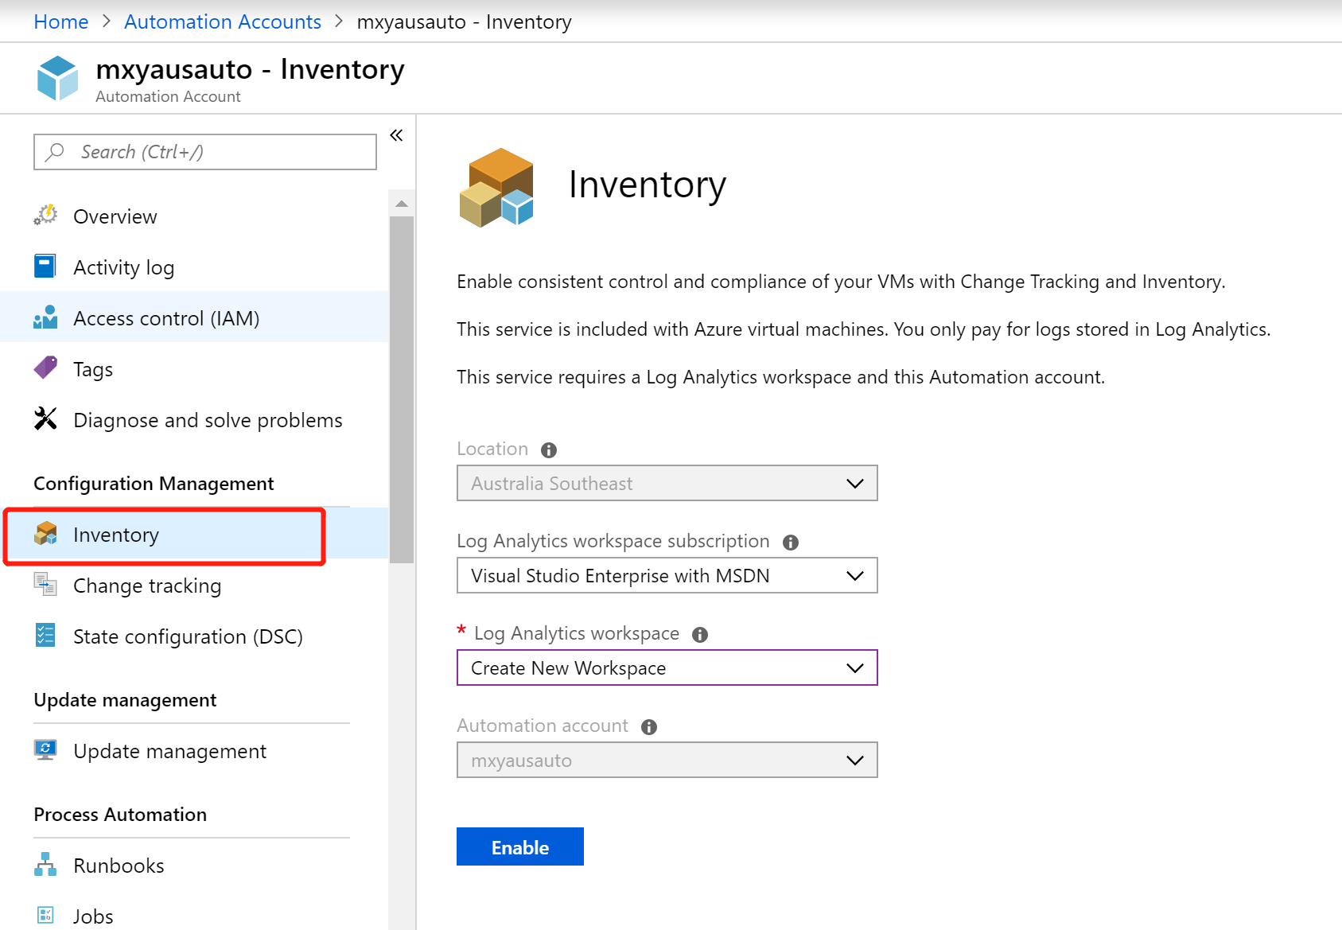Click the Update management section heading
The image size is (1342, 930).
point(125,700)
